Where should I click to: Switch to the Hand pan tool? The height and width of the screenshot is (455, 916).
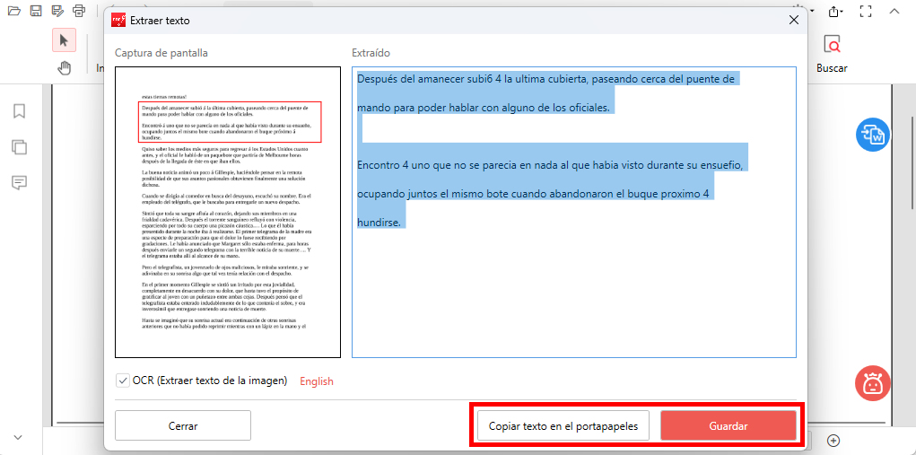pos(64,68)
